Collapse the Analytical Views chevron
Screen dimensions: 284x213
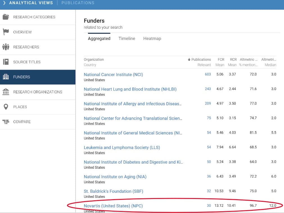(4, 3)
